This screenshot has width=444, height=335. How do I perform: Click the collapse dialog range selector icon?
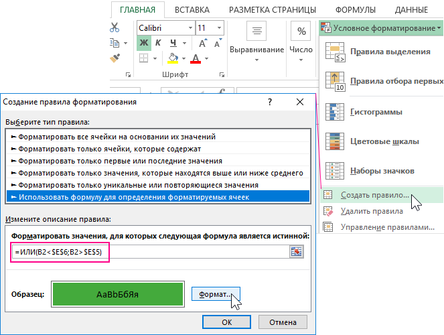297,252
